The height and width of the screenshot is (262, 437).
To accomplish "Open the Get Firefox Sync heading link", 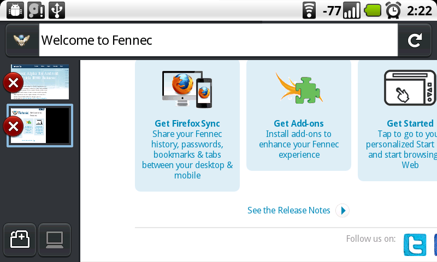I will [x=187, y=123].
